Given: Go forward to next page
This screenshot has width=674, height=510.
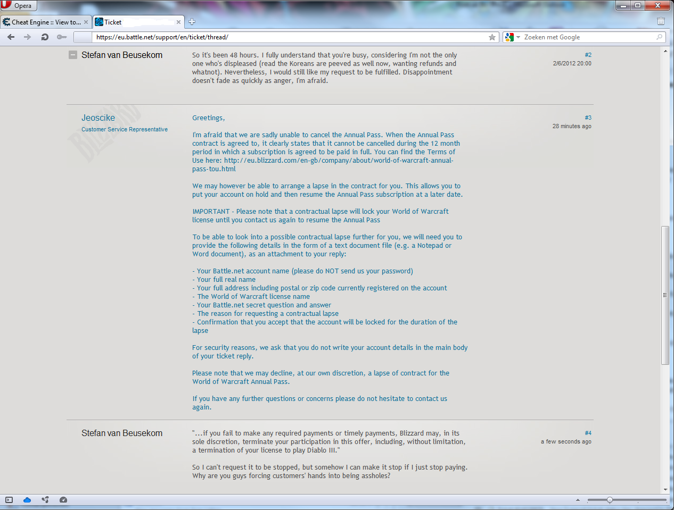Looking at the screenshot, I should (28, 37).
